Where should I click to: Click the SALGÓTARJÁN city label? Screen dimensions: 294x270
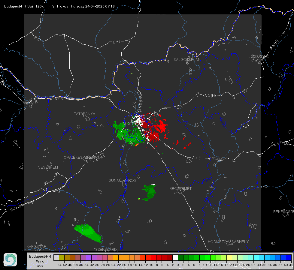(x=187, y=60)
